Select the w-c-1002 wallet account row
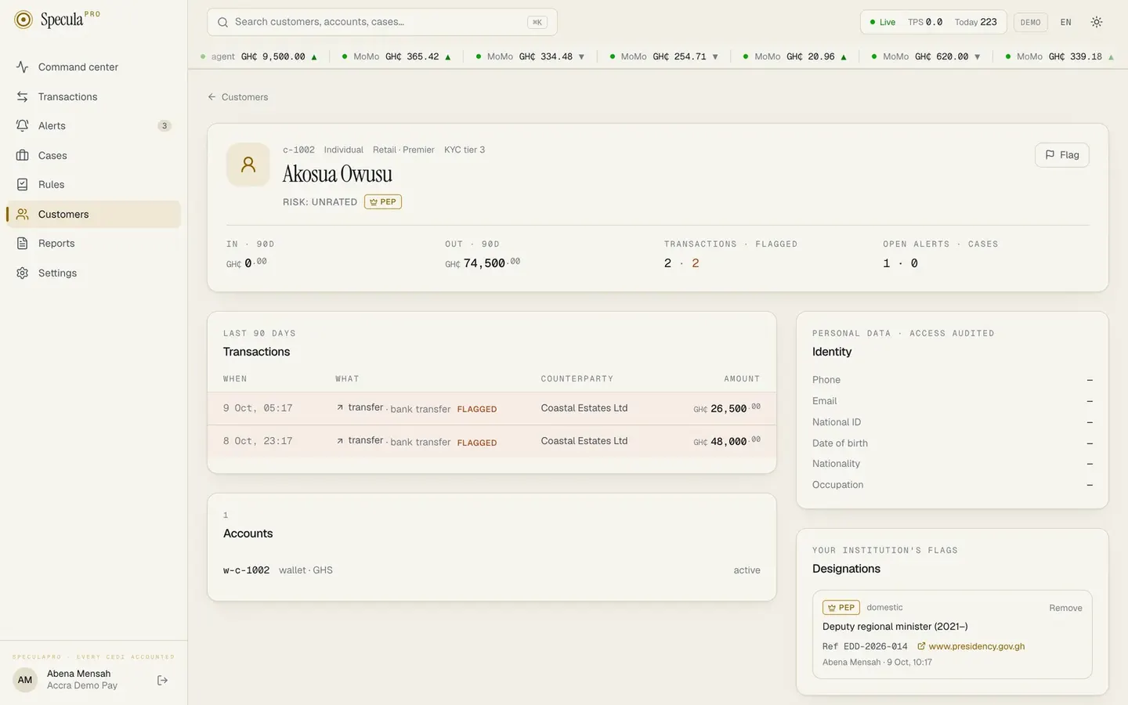The width and height of the screenshot is (1128, 705). [x=492, y=570]
